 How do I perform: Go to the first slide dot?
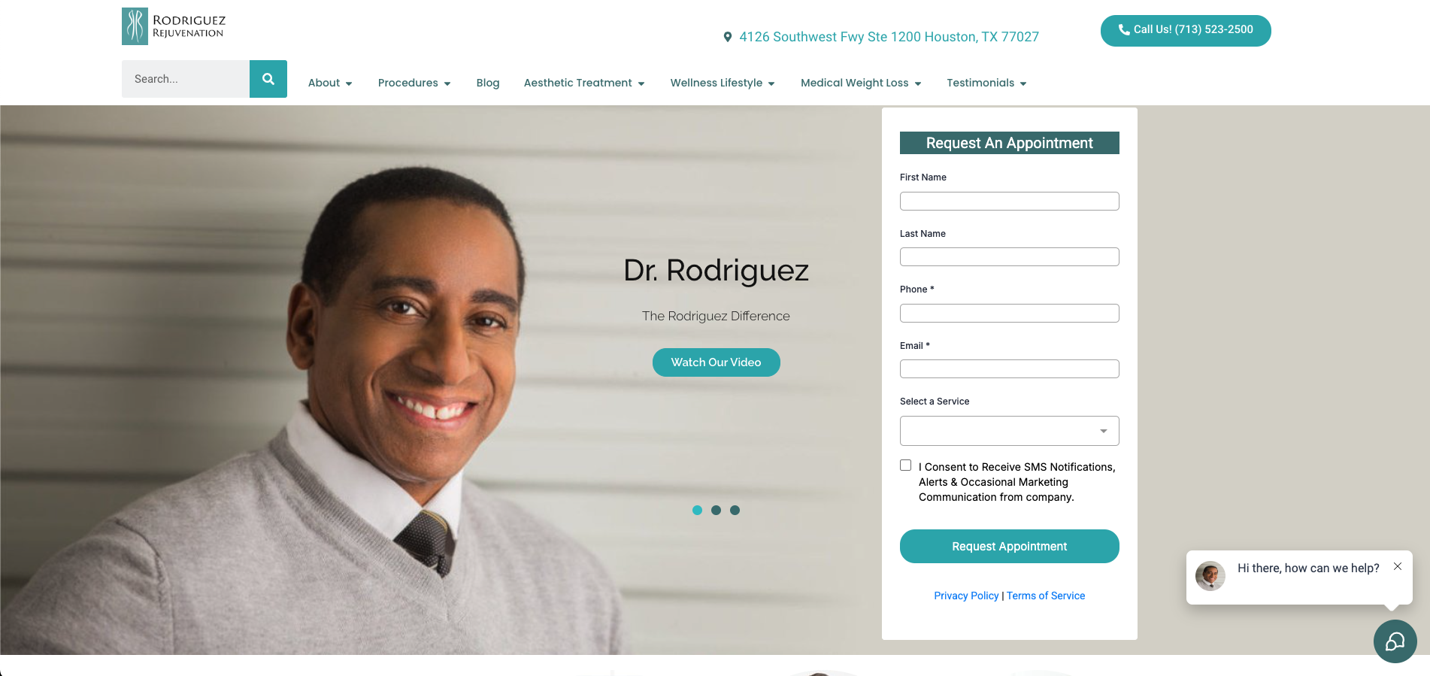697,510
